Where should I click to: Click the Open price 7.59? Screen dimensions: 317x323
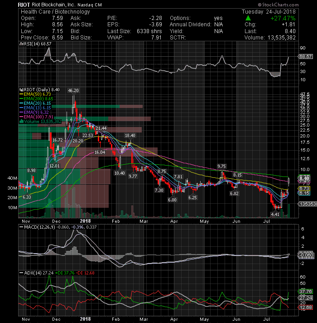58,18
